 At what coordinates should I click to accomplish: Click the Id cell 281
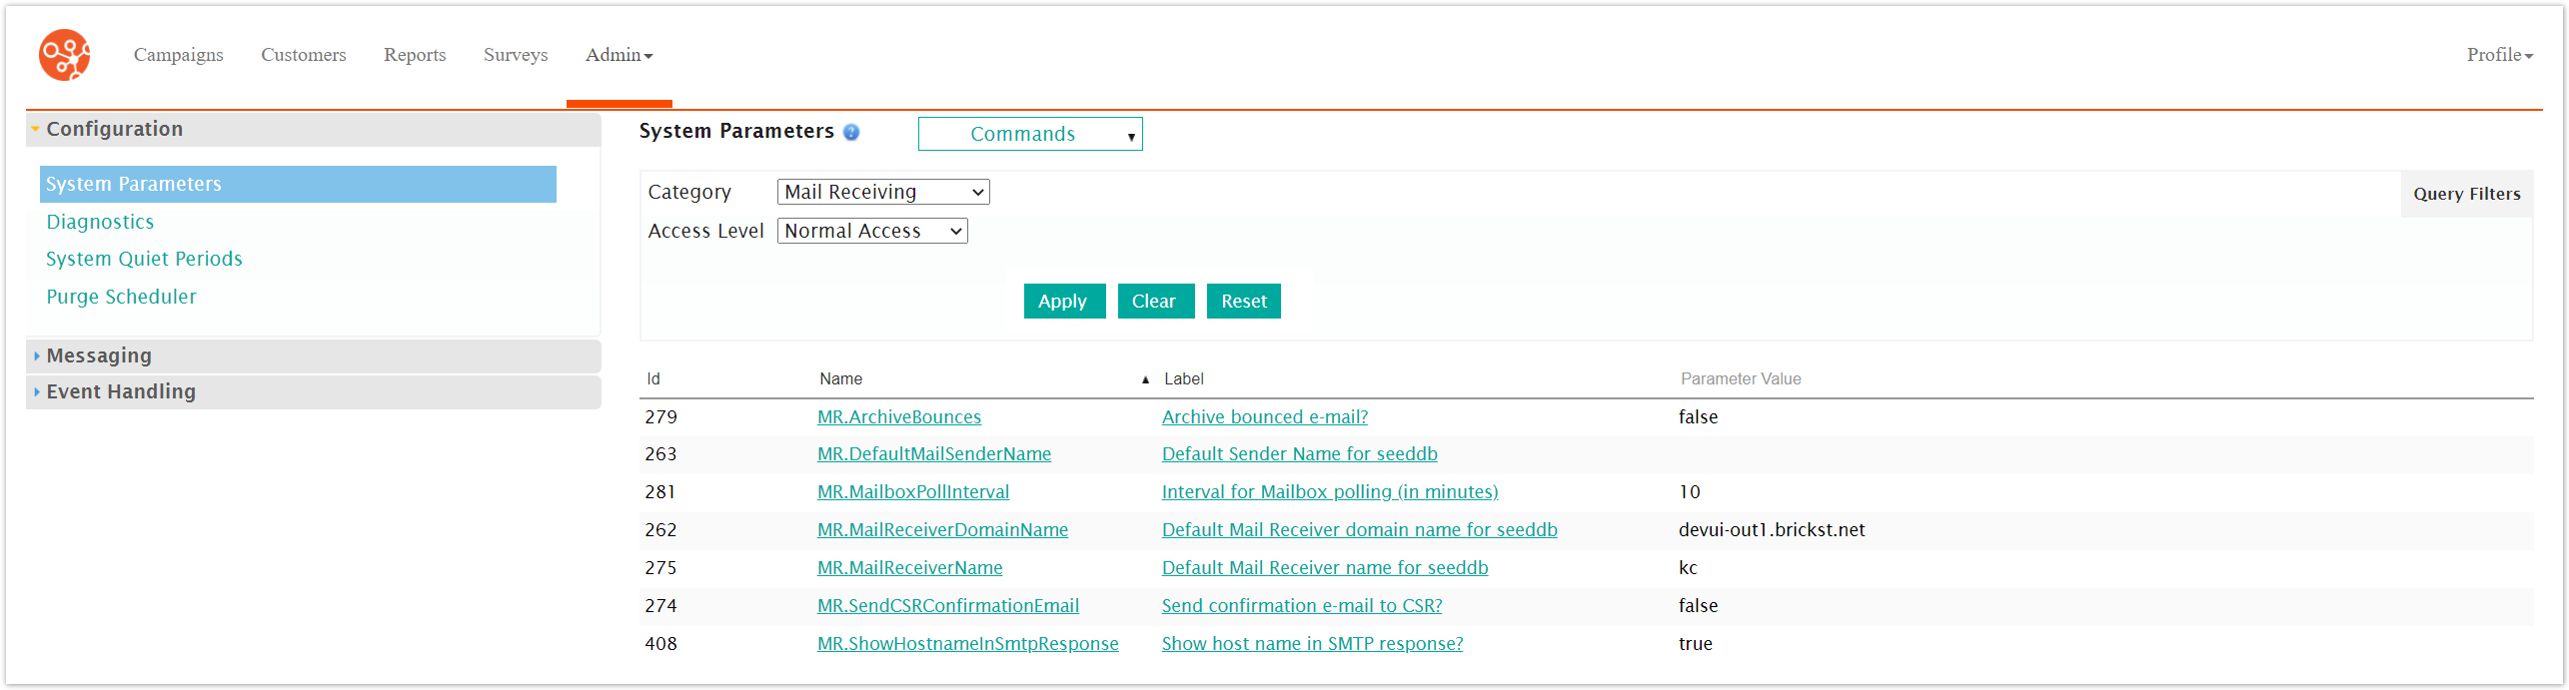[x=660, y=492]
